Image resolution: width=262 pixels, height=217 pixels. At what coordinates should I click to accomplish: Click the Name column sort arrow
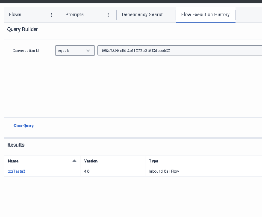pos(74,161)
